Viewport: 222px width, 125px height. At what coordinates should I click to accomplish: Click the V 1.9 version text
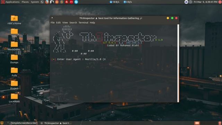pyautogui.click(x=159, y=40)
